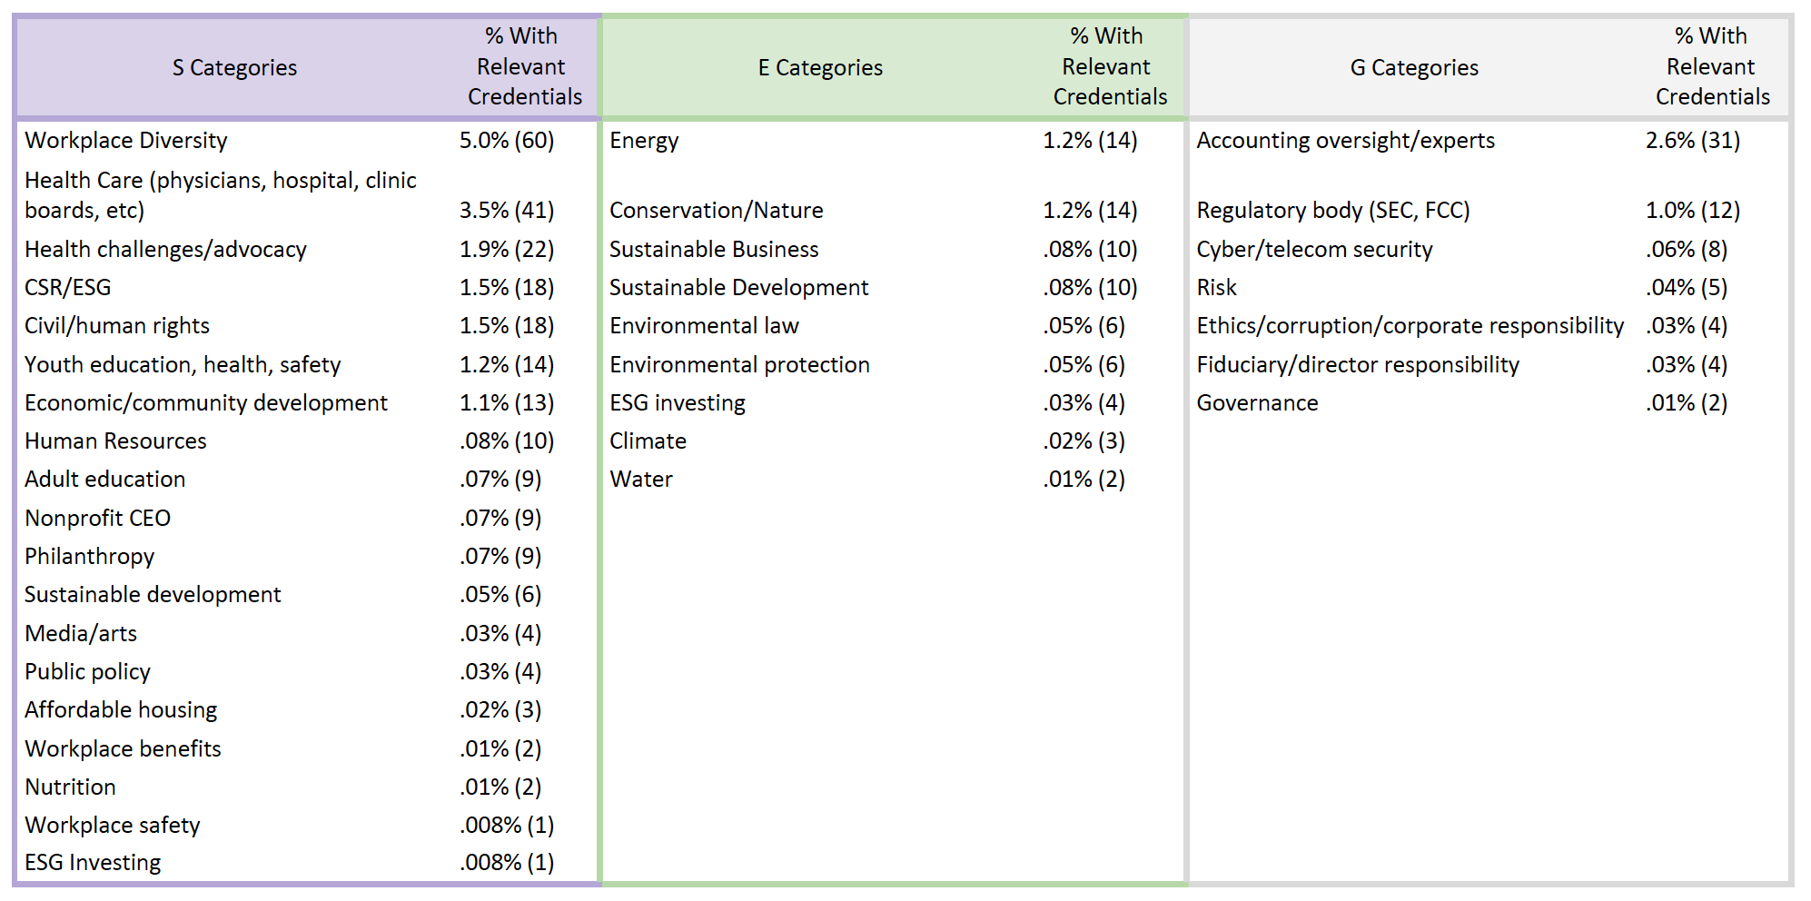
Task: Select the Environmental law row label
Action: [704, 326]
